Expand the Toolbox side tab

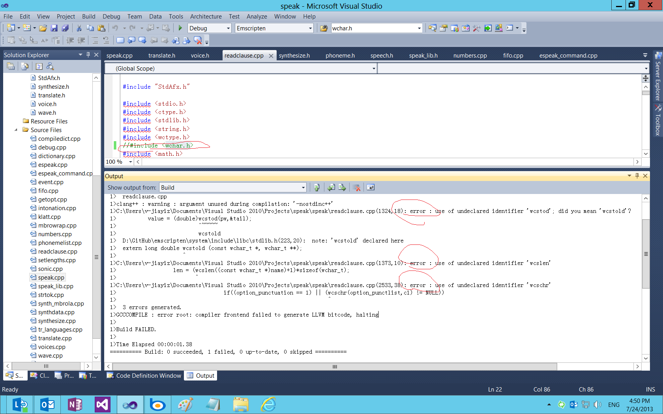tap(657, 120)
